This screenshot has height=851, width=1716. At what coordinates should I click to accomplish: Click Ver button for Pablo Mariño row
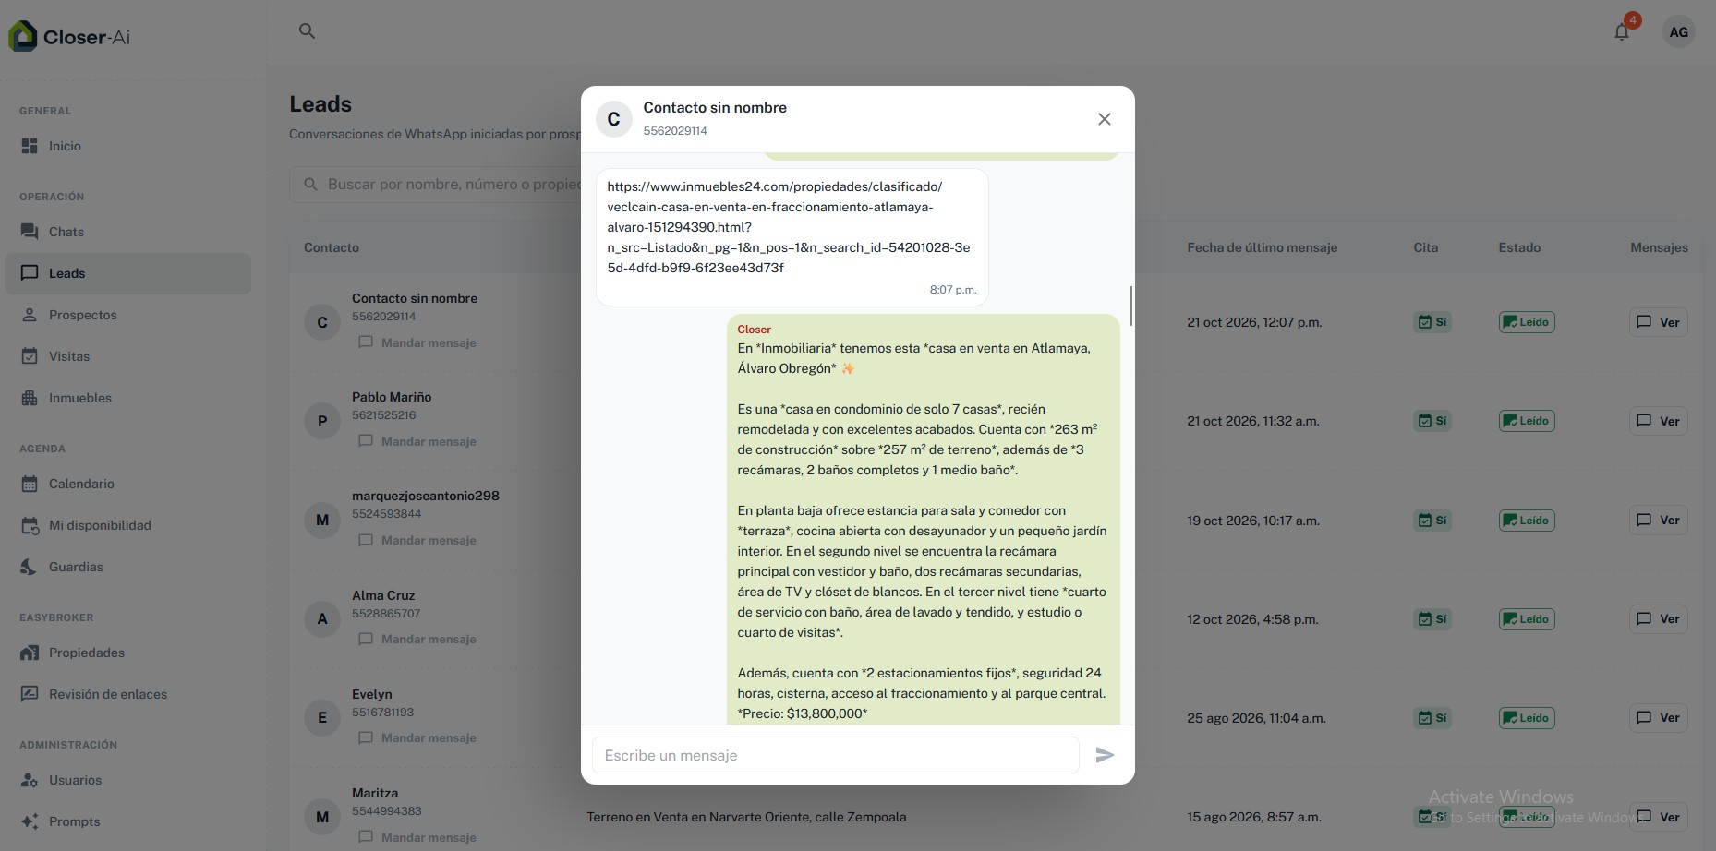(x=1659, y=421)
